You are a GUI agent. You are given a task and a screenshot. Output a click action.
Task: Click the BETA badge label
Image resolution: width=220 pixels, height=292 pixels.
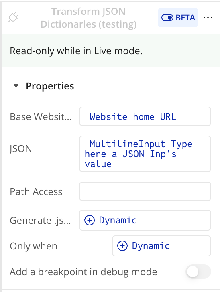185,18
